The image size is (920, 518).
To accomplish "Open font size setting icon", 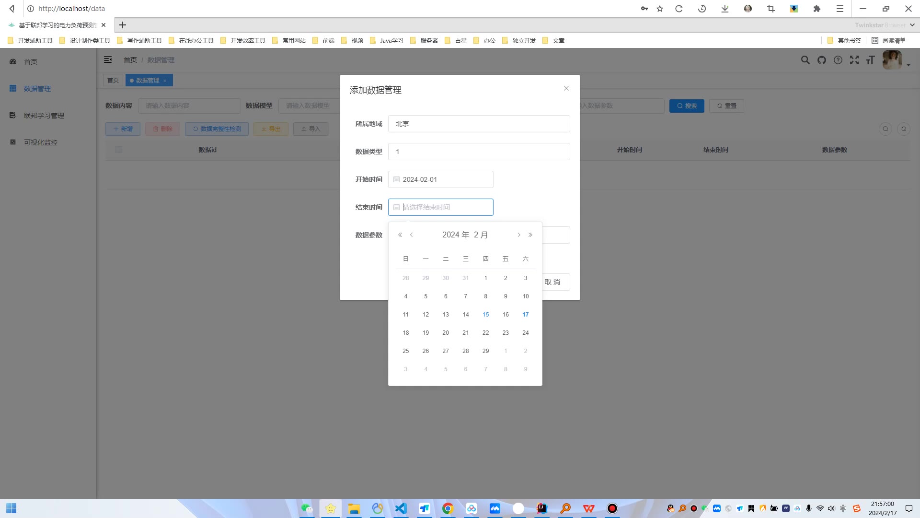I will tap(870, 60).
